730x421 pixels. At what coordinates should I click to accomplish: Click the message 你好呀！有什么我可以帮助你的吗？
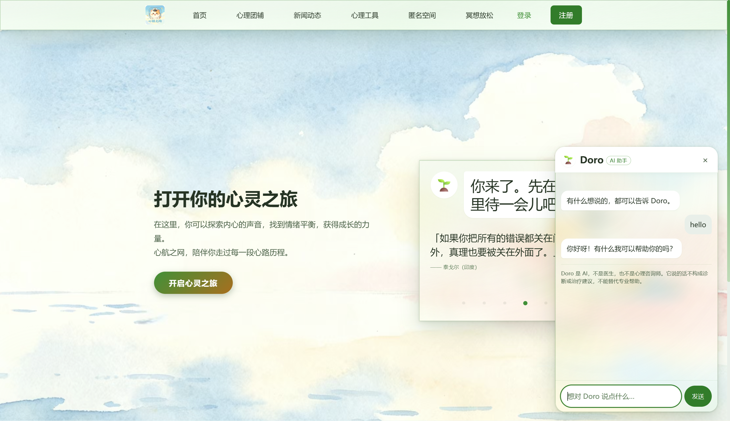click(x=621, y=248)
